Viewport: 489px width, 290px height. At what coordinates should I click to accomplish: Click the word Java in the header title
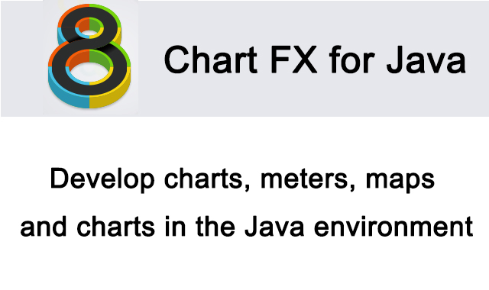pos(426,60)
